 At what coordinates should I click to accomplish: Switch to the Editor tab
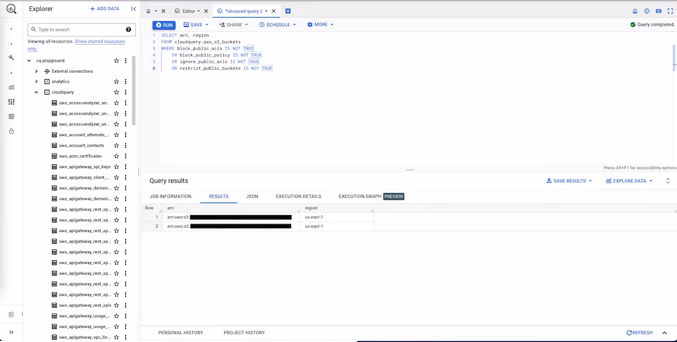pyautogui.click(x=188, y=11)
